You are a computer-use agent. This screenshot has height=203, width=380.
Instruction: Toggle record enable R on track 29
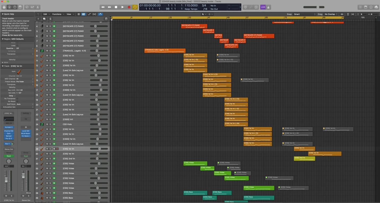57,149
